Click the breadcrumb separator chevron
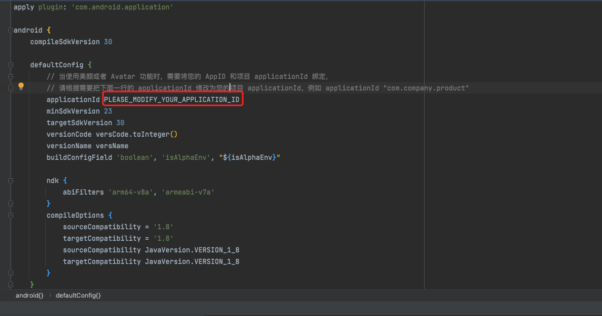 [x=50, y=295]
